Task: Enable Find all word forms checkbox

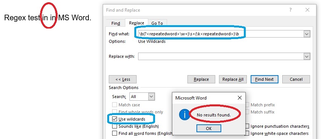Action: [114, 133]
